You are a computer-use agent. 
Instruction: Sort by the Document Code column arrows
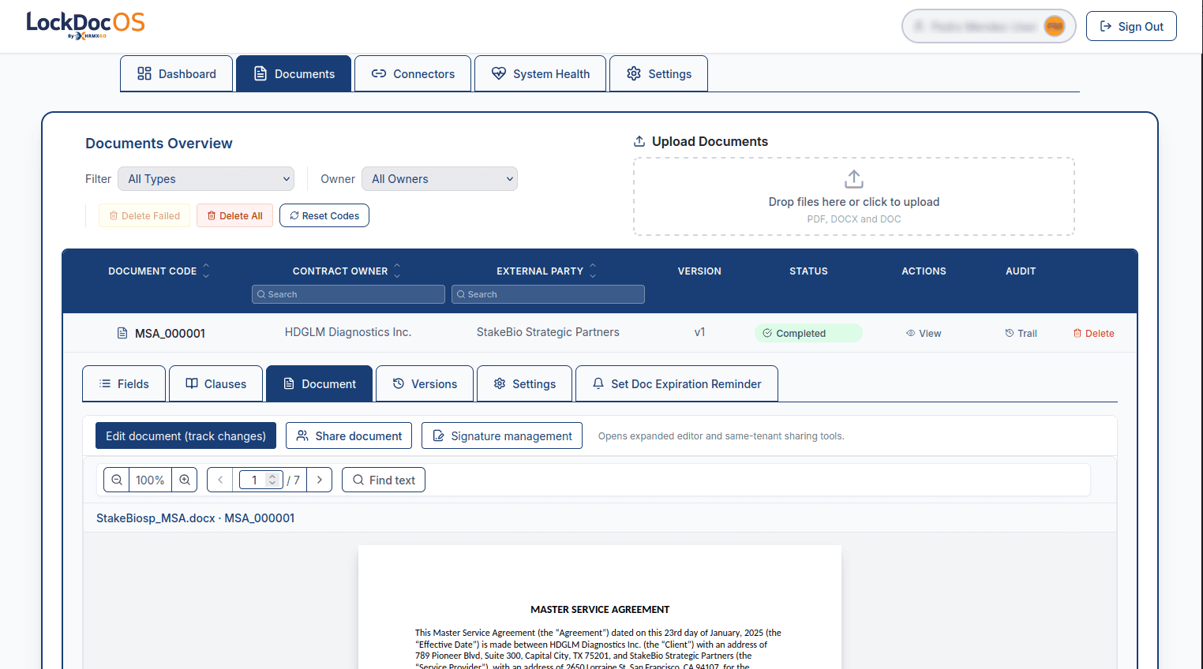(206, 271)
